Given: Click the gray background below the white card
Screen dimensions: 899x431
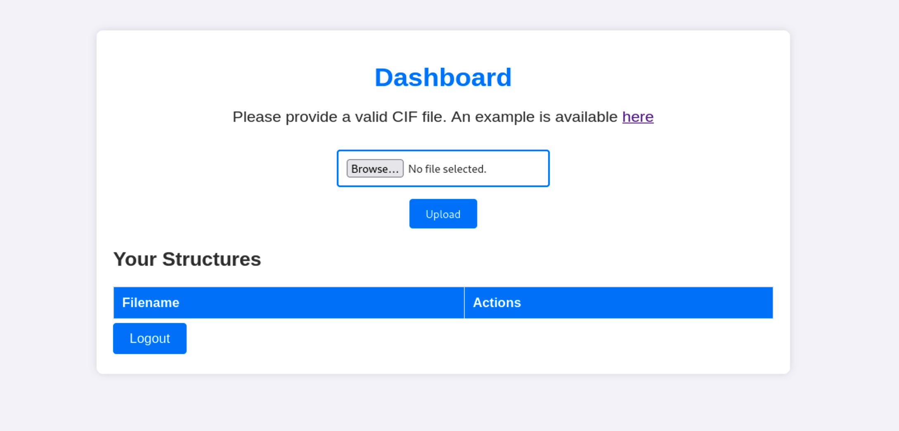Looking at the screenshot, I should [x=443, y=403].
